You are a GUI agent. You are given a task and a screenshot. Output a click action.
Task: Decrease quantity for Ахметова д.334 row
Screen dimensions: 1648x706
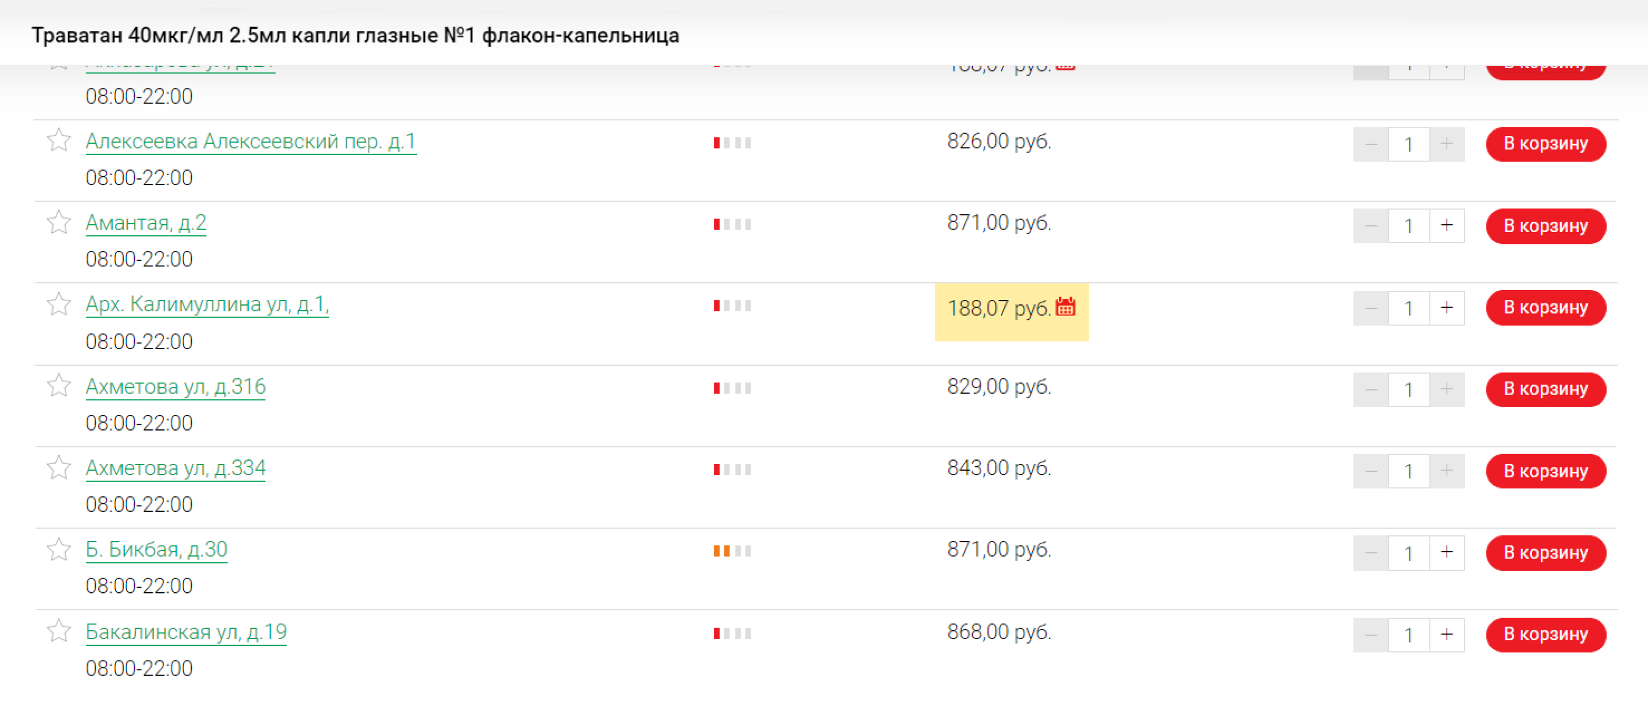point(1371,471)
